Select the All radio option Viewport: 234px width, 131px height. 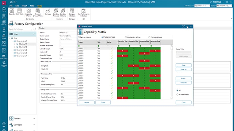(177, 90)
